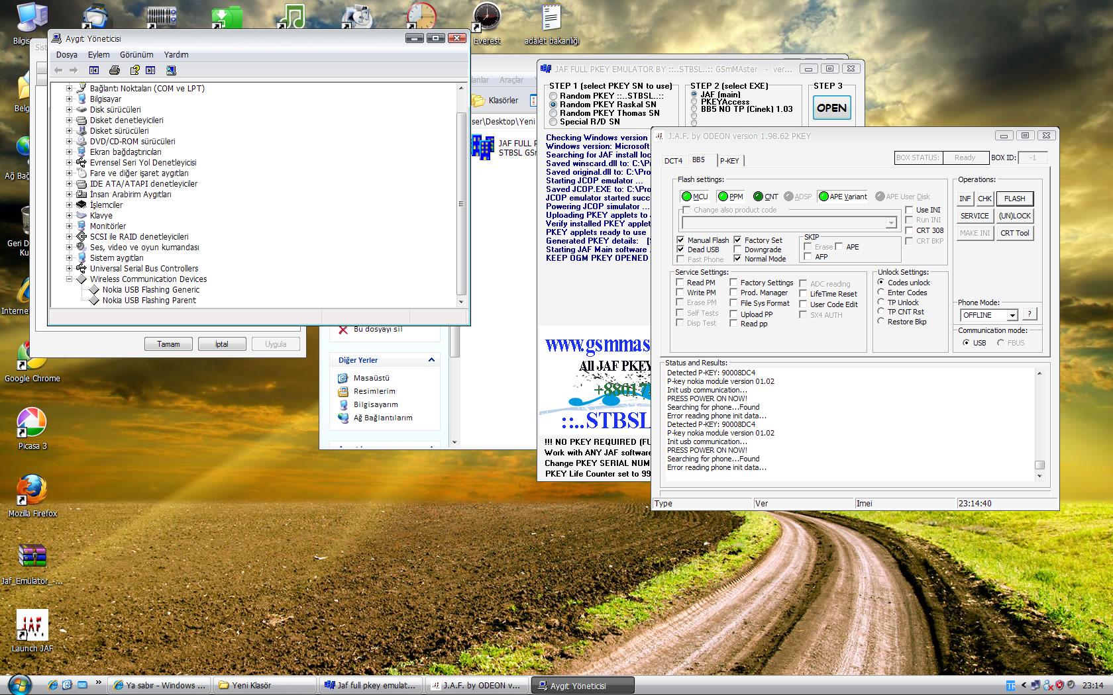Click the SERVICE button
The height and width of the screenshot is (695, 1113).
coord(975,216)
